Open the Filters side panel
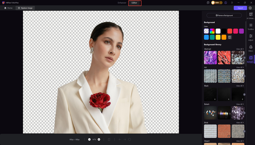Image resolution: width=255 pixels, height=145 pixels. tap(250, 48)
